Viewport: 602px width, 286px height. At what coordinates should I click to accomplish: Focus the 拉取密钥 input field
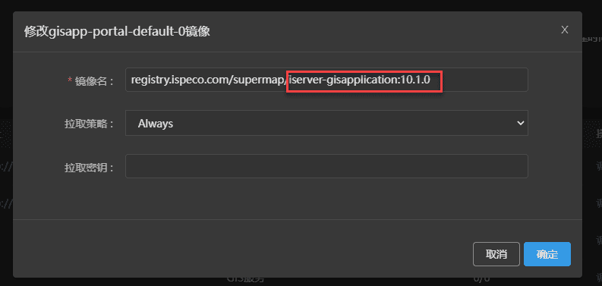(326, 166)
